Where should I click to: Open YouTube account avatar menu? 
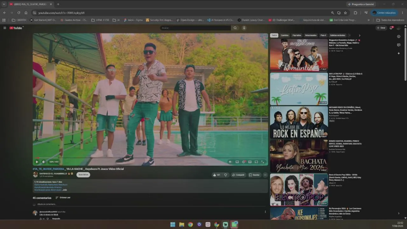click(399, 28)
